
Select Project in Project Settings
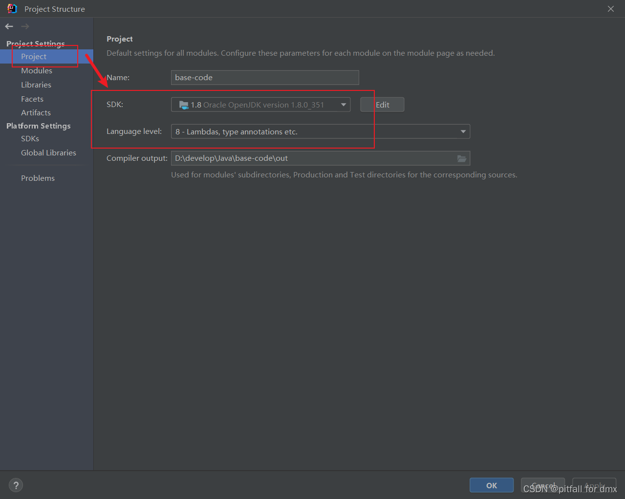coord(46,57)
